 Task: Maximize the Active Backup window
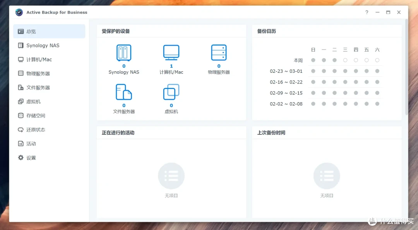388,12
